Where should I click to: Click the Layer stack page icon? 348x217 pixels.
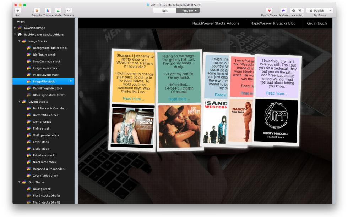[x=29, y=142]
